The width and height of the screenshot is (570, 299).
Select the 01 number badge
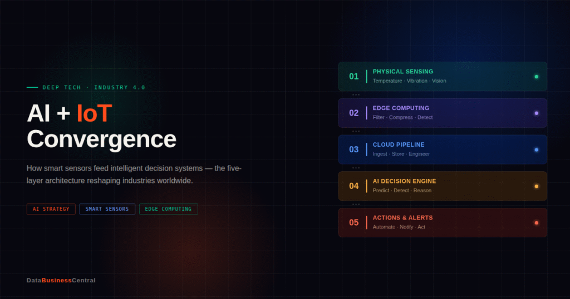click(x=353, y=77)
